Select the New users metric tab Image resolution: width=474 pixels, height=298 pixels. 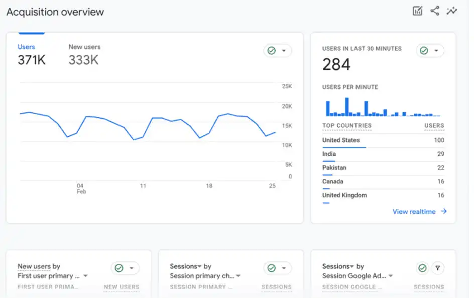point(84,47)
